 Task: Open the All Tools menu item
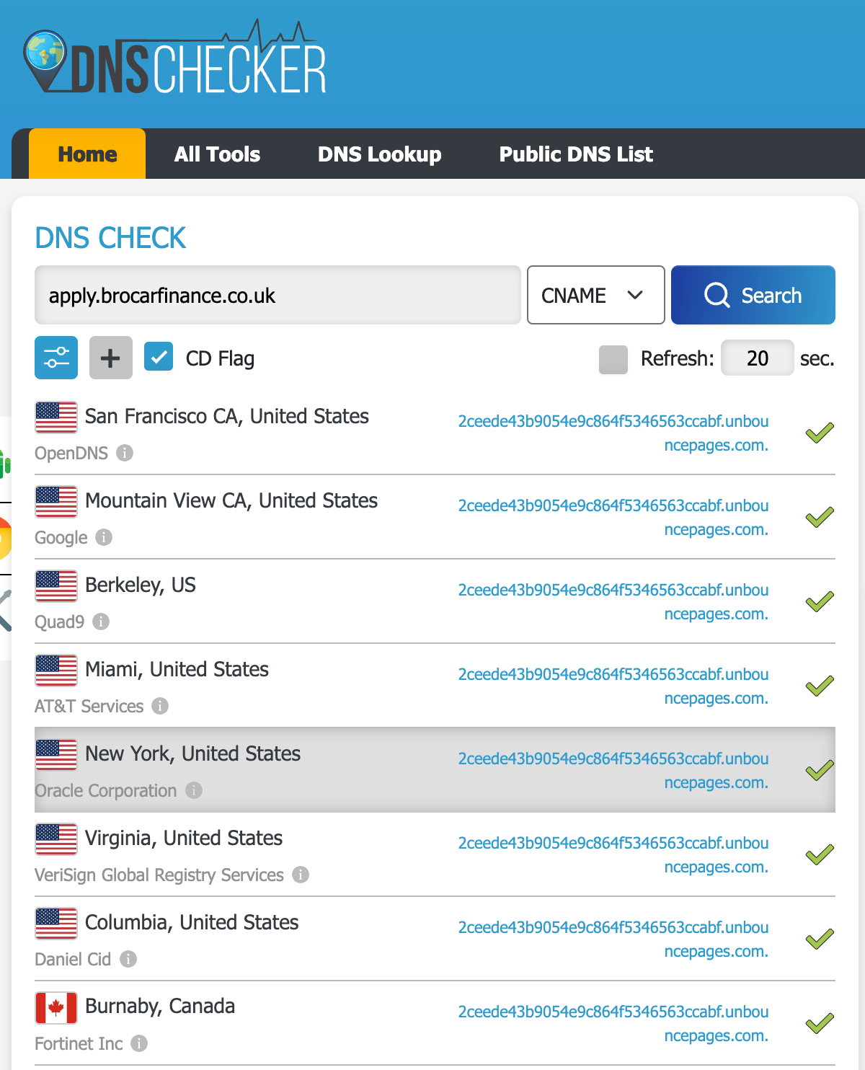(x=217, y=154)
